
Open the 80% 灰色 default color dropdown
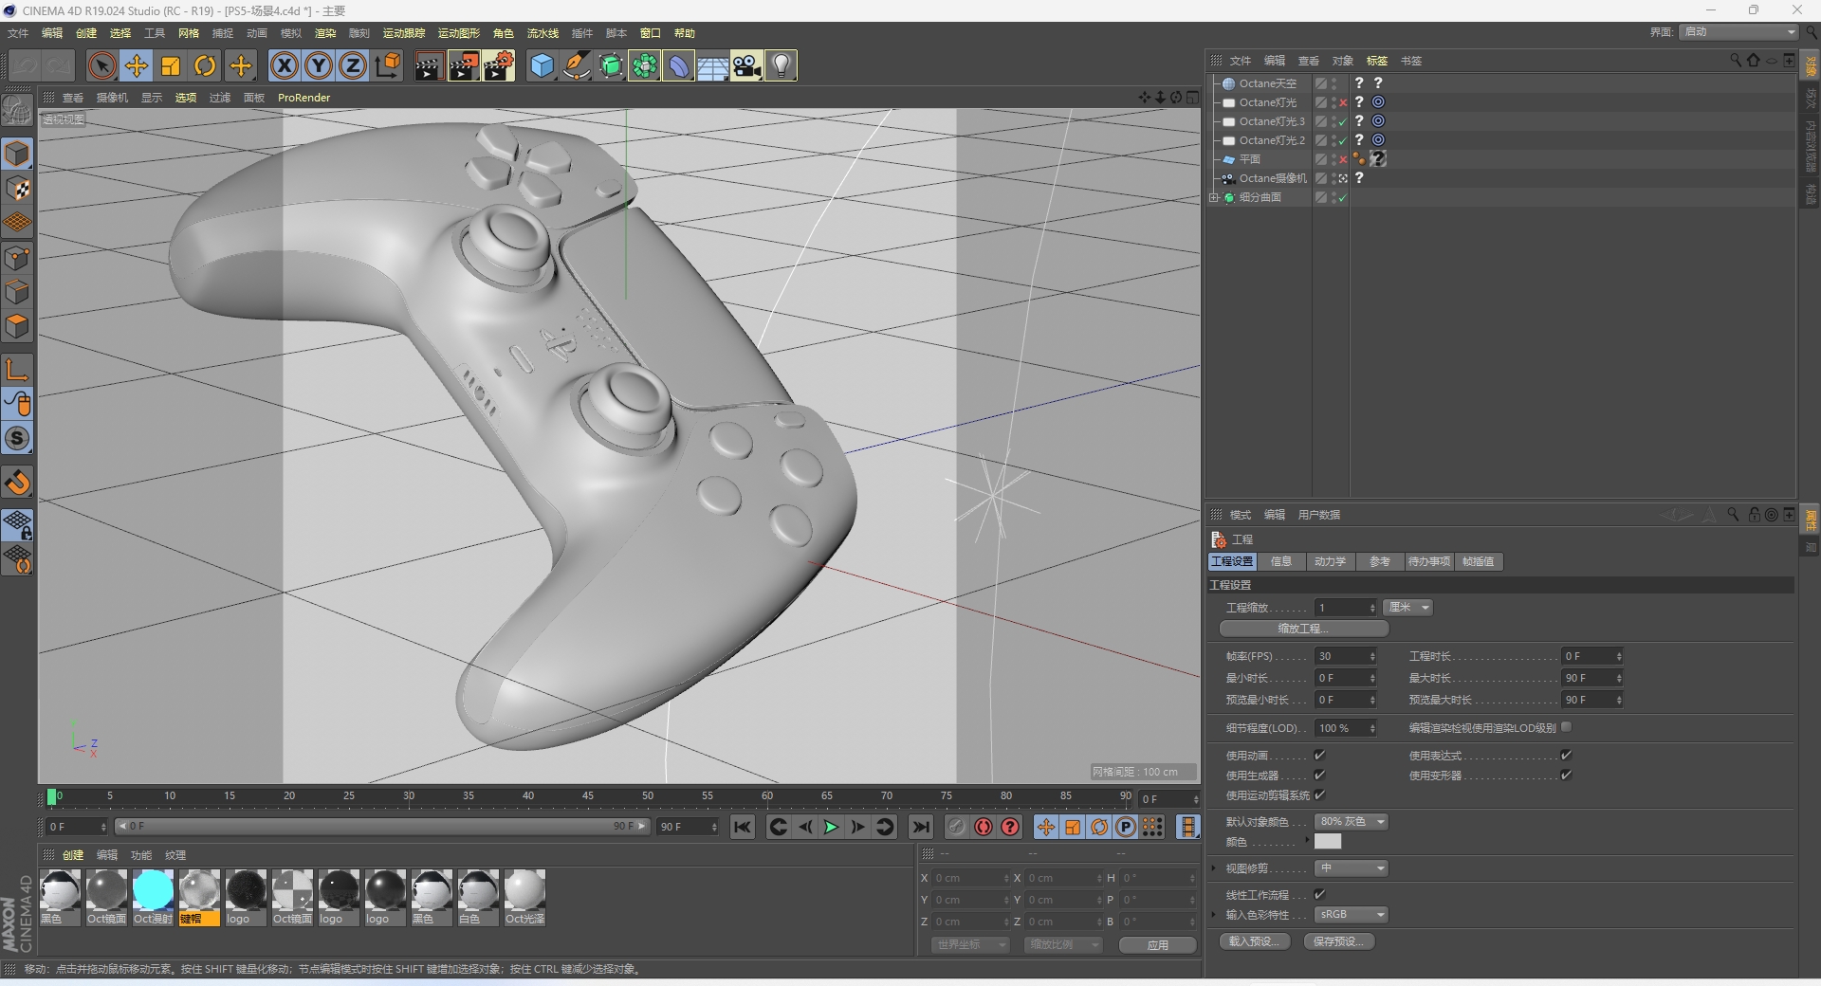[x=1352, y=822]
